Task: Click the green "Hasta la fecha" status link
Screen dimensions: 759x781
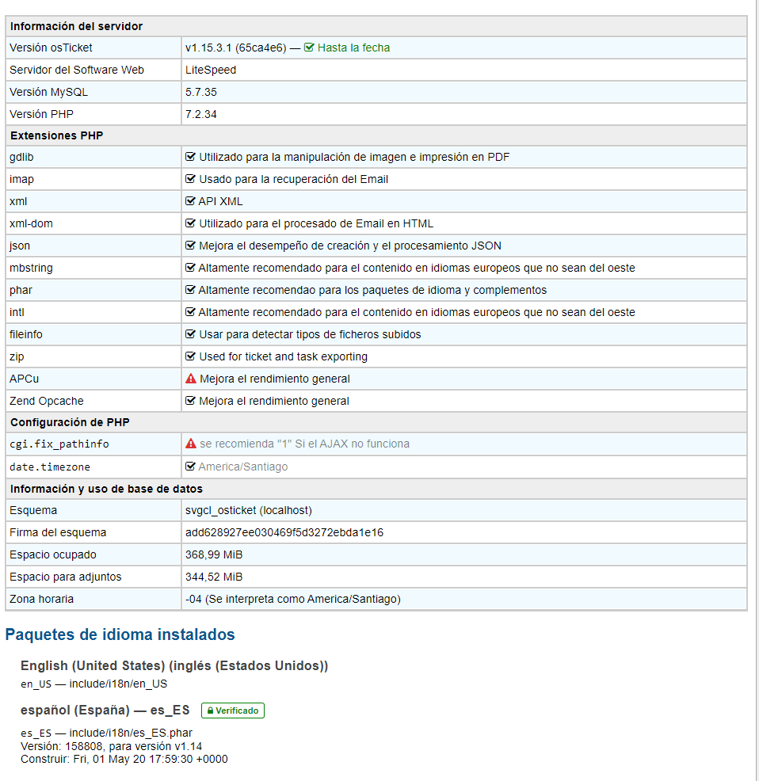Action: click(x=354, y=48)
